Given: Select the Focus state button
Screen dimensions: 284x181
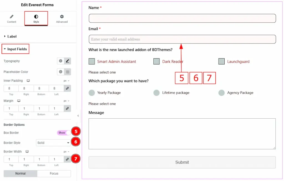Looking at the screenshot, I should pyautogui.click(x=54, y=174).
